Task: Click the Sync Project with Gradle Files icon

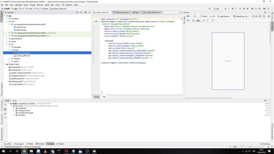Action: click(x=252, y=9)
